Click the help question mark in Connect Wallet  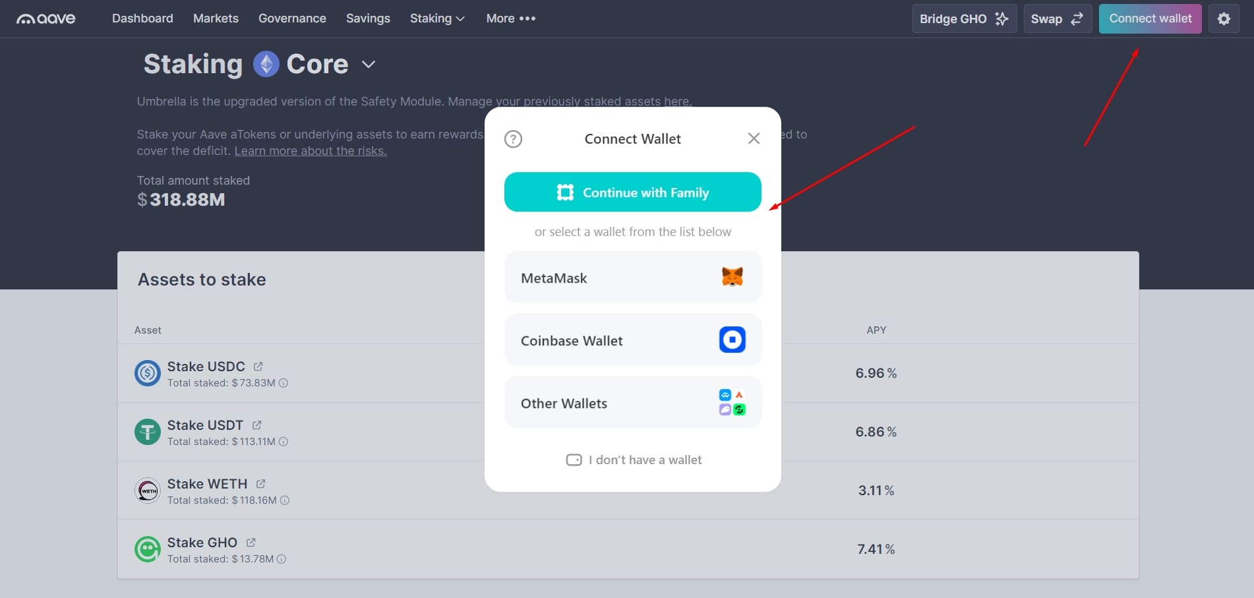tap(513, 139)
